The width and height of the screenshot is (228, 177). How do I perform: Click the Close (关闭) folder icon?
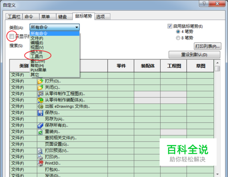click(40, 87)
